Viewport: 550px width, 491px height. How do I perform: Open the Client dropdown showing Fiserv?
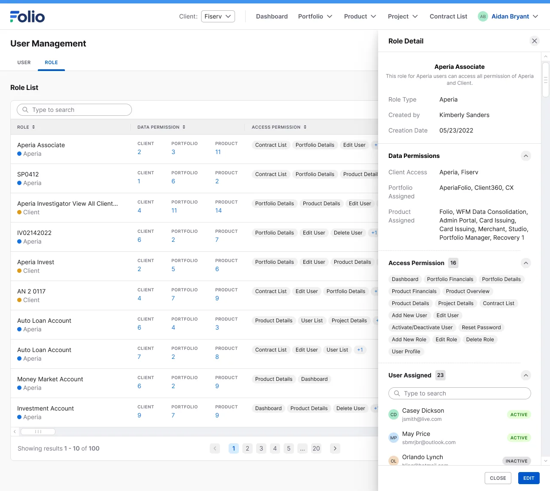pyautogui.click(x=218, y=16)
